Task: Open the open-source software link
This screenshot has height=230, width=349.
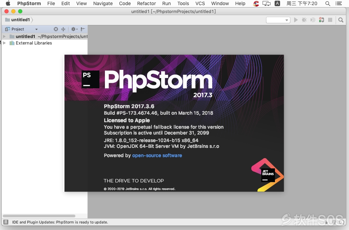Action: [x=157, y=155]
